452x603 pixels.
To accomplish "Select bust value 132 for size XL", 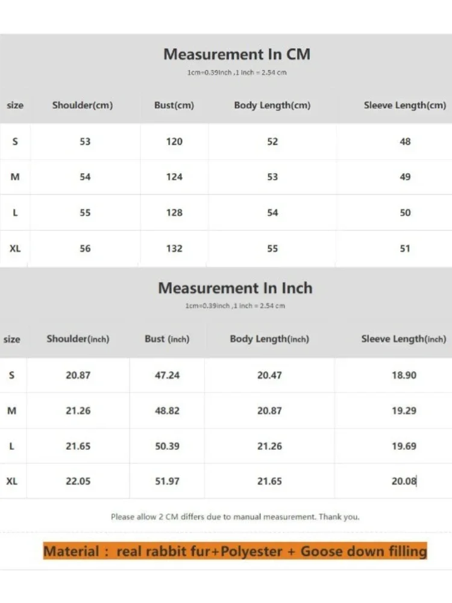I will [174, 248].
